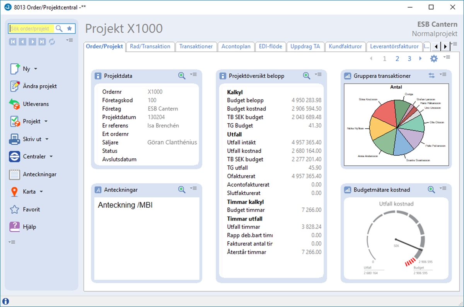Open the Ny document icon

(x=15, y=69)
